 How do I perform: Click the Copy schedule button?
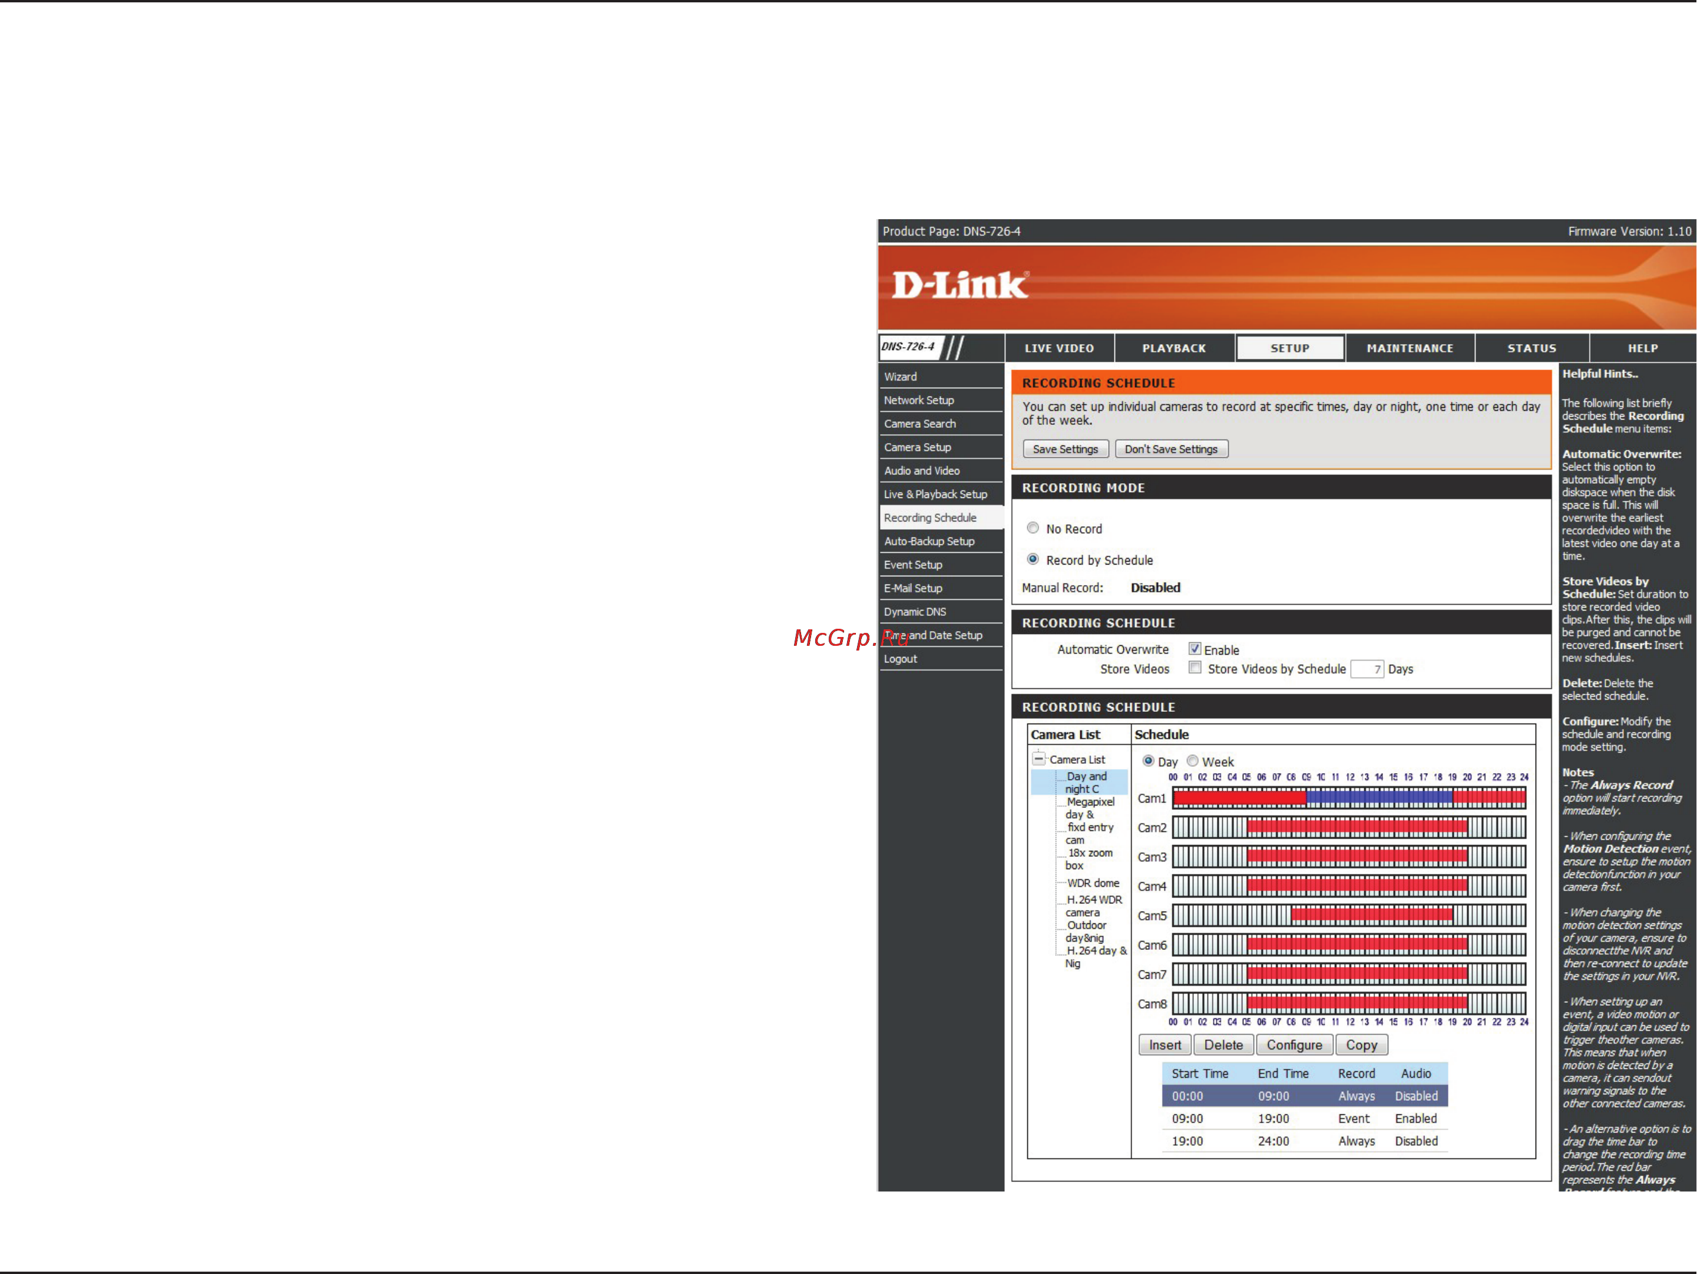pos(1361,1045)
